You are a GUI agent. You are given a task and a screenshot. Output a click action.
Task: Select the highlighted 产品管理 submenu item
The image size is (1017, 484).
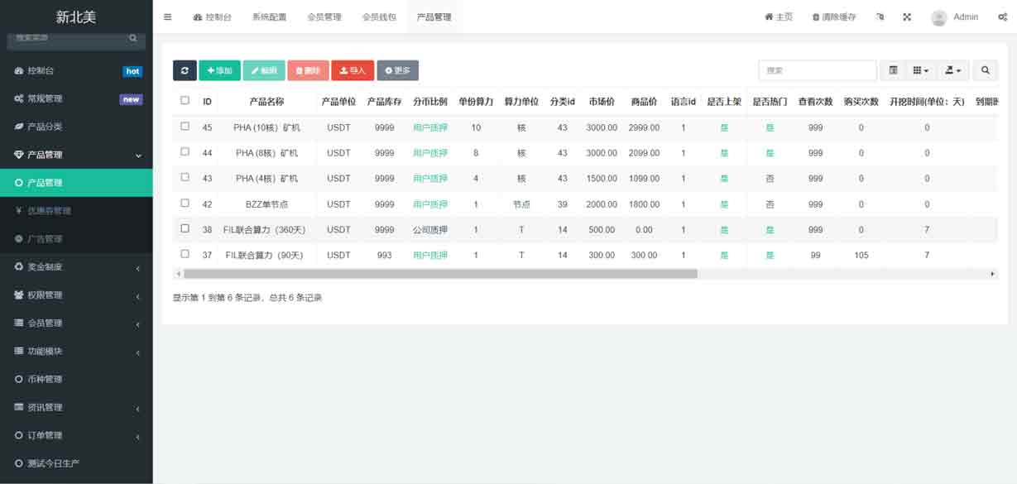pos(76,183)
